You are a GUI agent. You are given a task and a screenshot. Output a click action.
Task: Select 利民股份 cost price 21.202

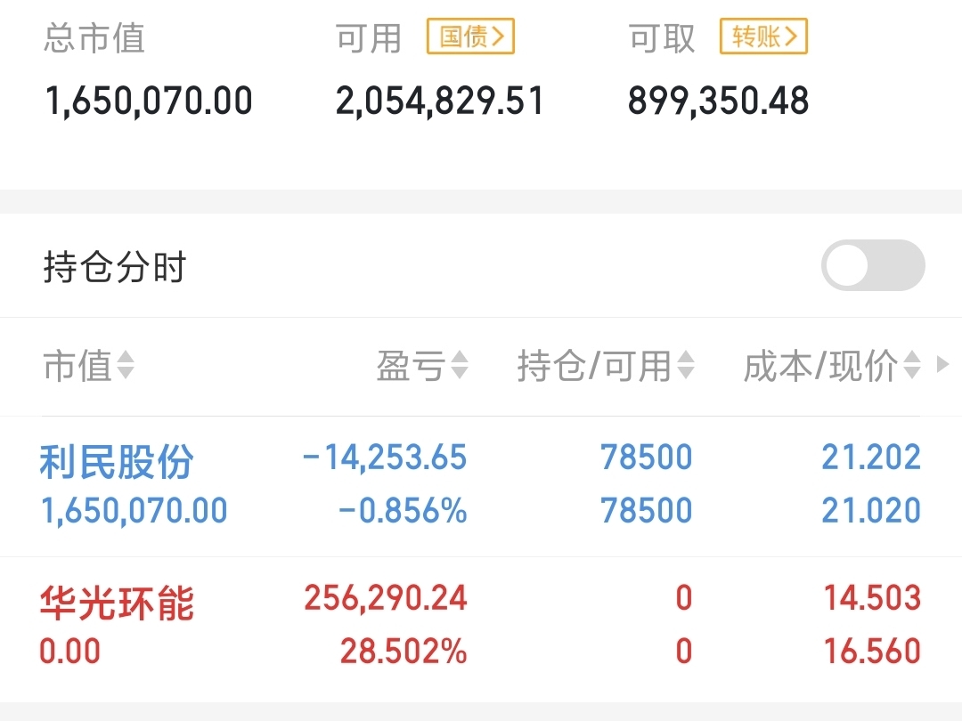click(871, 458)
